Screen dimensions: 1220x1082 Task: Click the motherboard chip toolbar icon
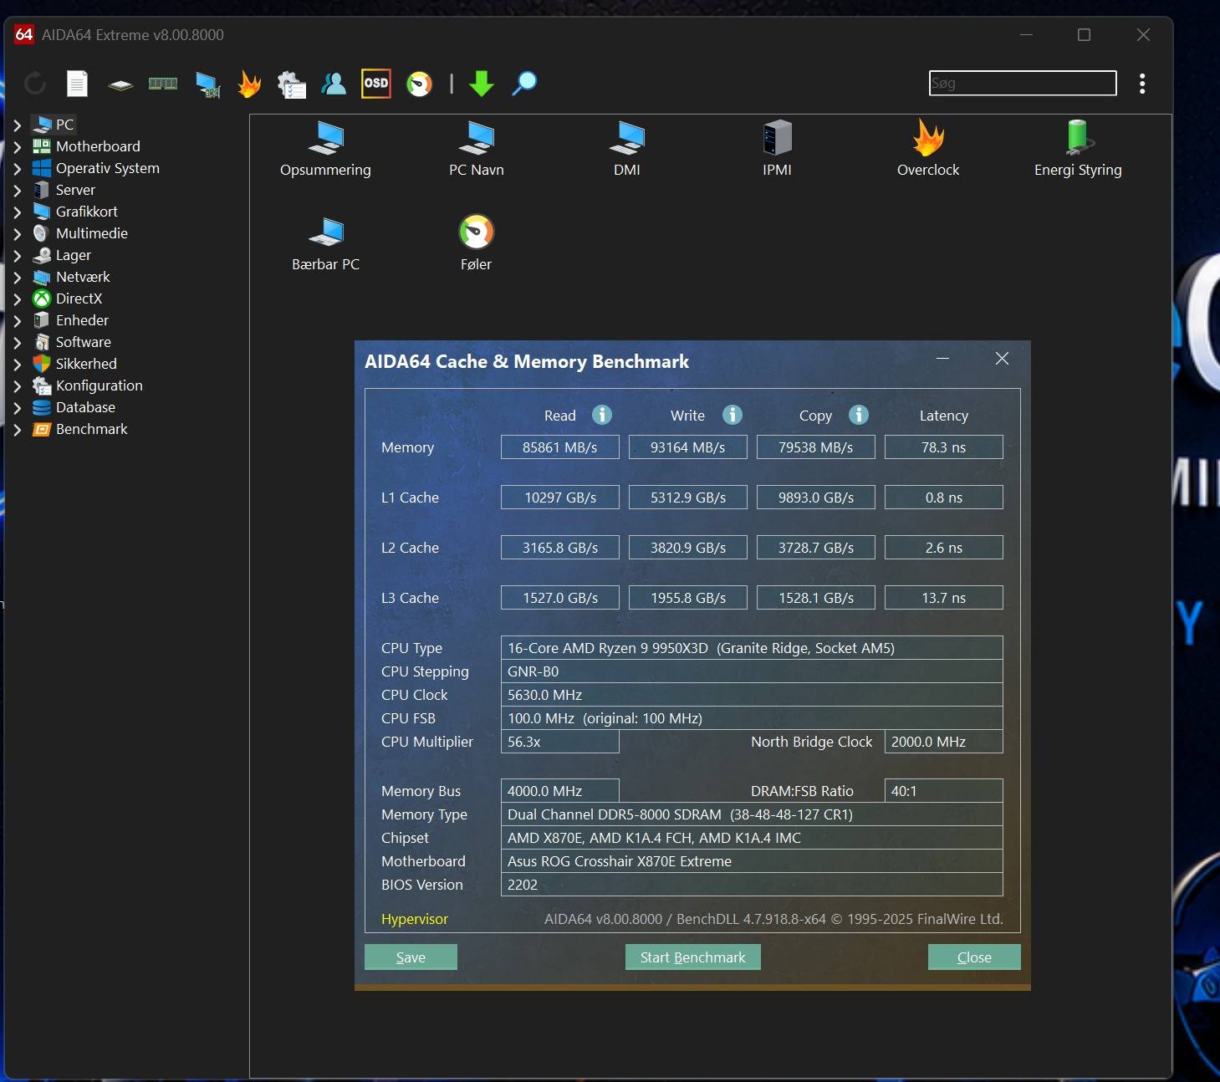coord(120,84)
